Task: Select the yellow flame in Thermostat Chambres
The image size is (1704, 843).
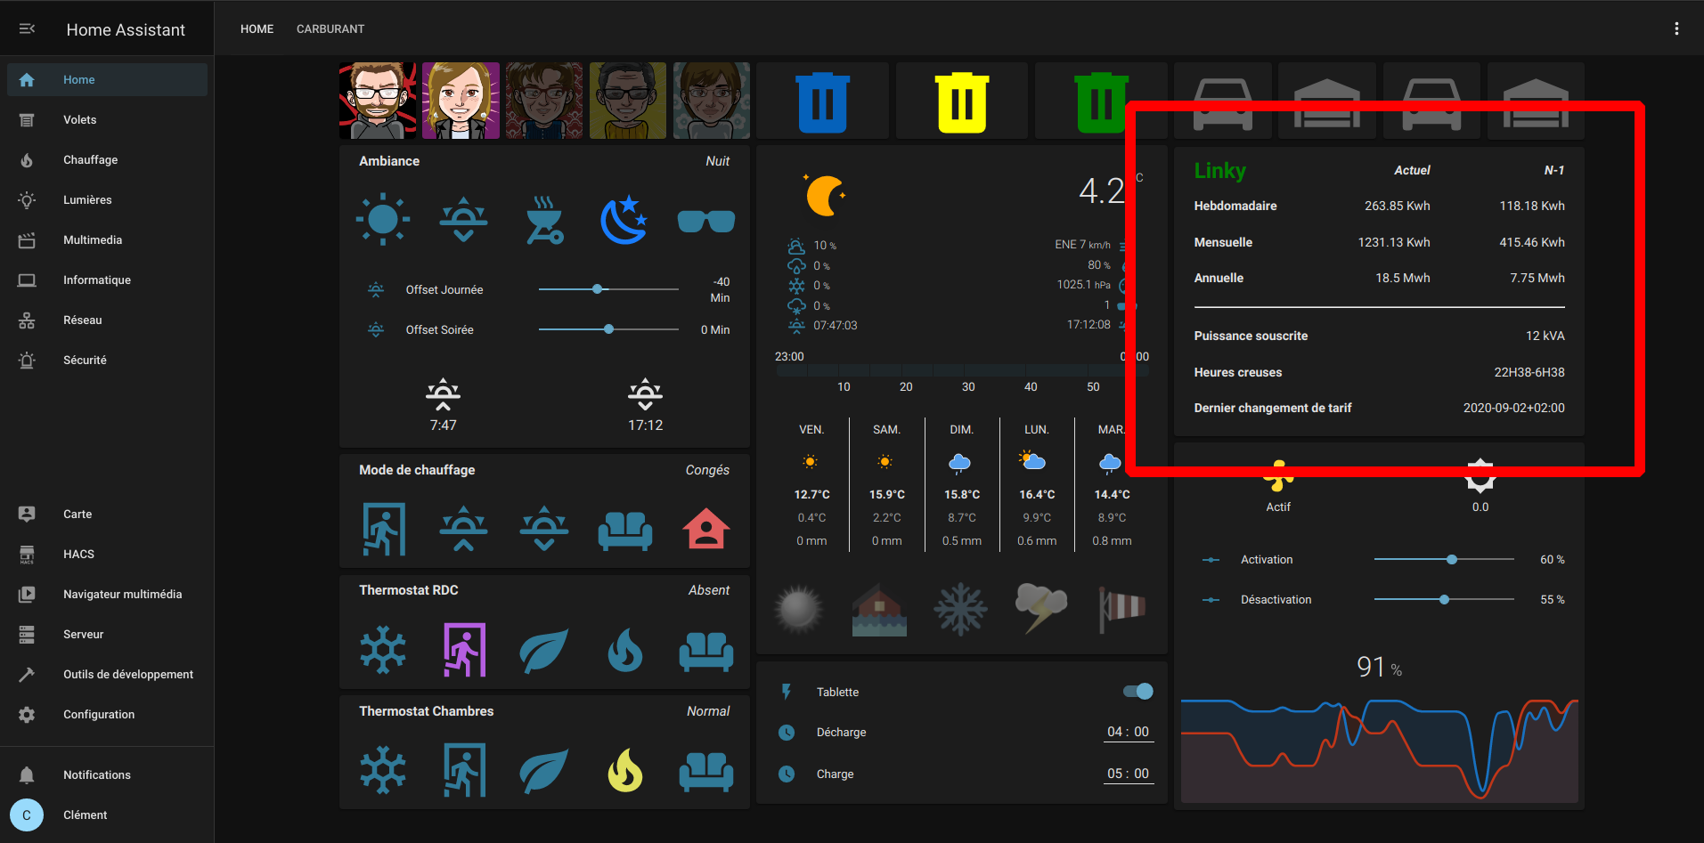Action: click(624, 770)
